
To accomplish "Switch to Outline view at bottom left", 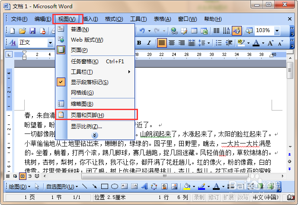I will click(x=30, y=176).
